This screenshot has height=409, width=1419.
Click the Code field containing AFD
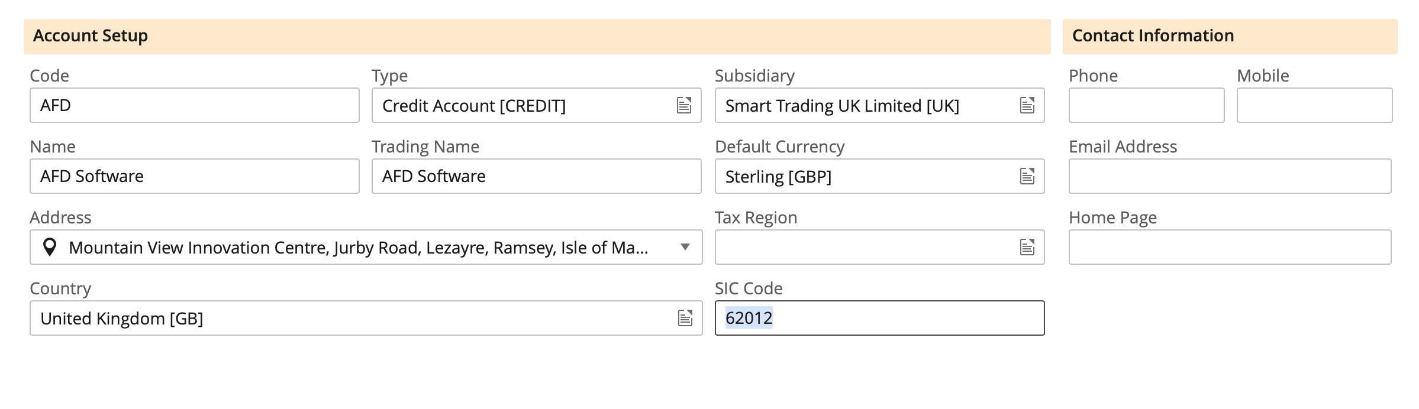point(194,105)
